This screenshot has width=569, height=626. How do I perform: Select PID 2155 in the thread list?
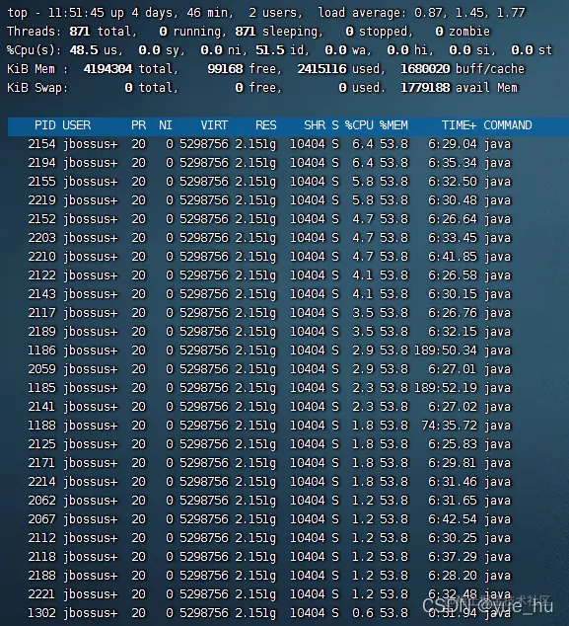41,182
